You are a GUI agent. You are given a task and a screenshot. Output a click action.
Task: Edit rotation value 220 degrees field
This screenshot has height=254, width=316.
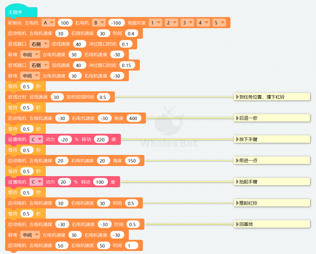(x=102, y=139)
